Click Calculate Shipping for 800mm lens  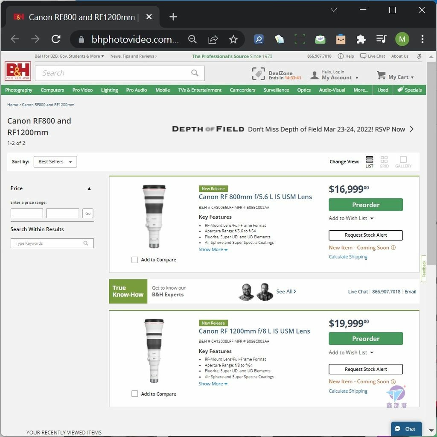(x=348, y=257)
